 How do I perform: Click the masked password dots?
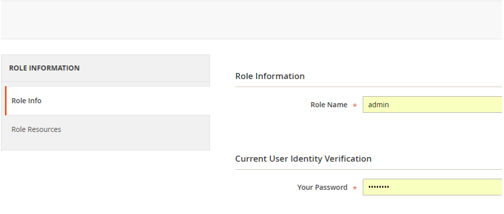378,187
